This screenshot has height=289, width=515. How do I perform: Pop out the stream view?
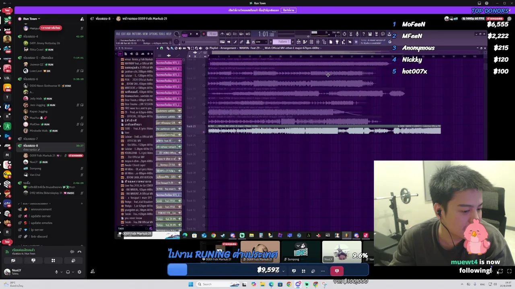coord(500,272)
